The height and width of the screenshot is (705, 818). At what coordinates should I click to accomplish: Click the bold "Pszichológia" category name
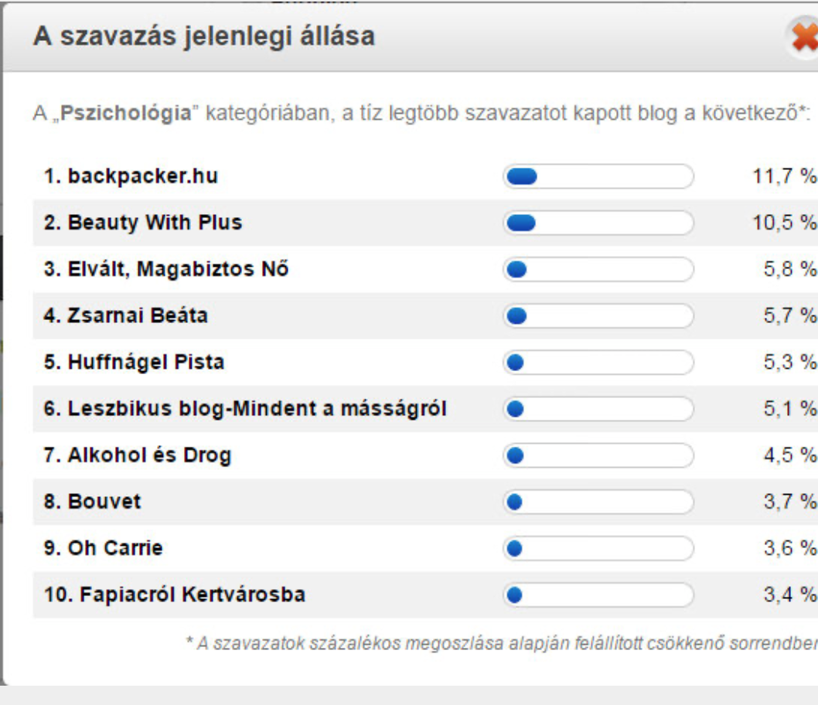point(126,114)
